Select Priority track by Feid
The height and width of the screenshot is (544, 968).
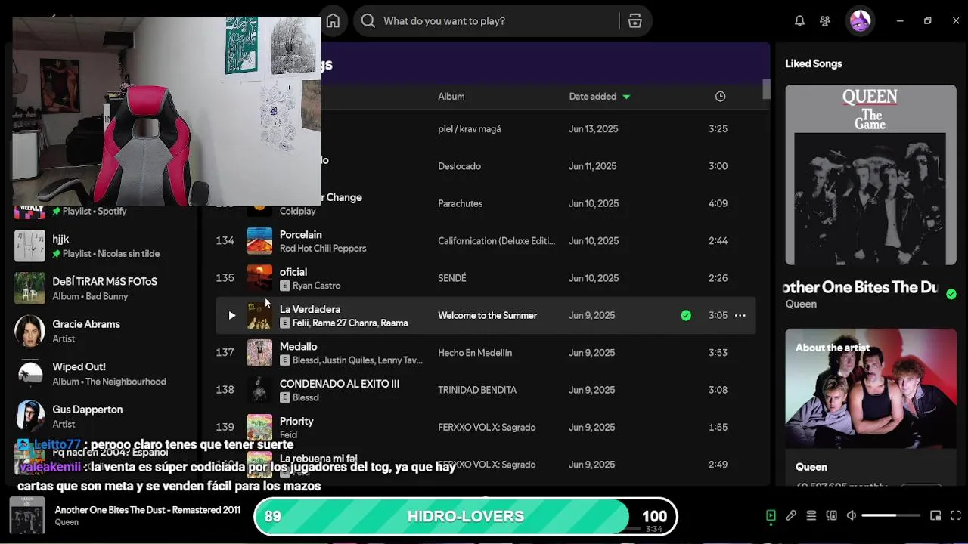click(484, 427)
